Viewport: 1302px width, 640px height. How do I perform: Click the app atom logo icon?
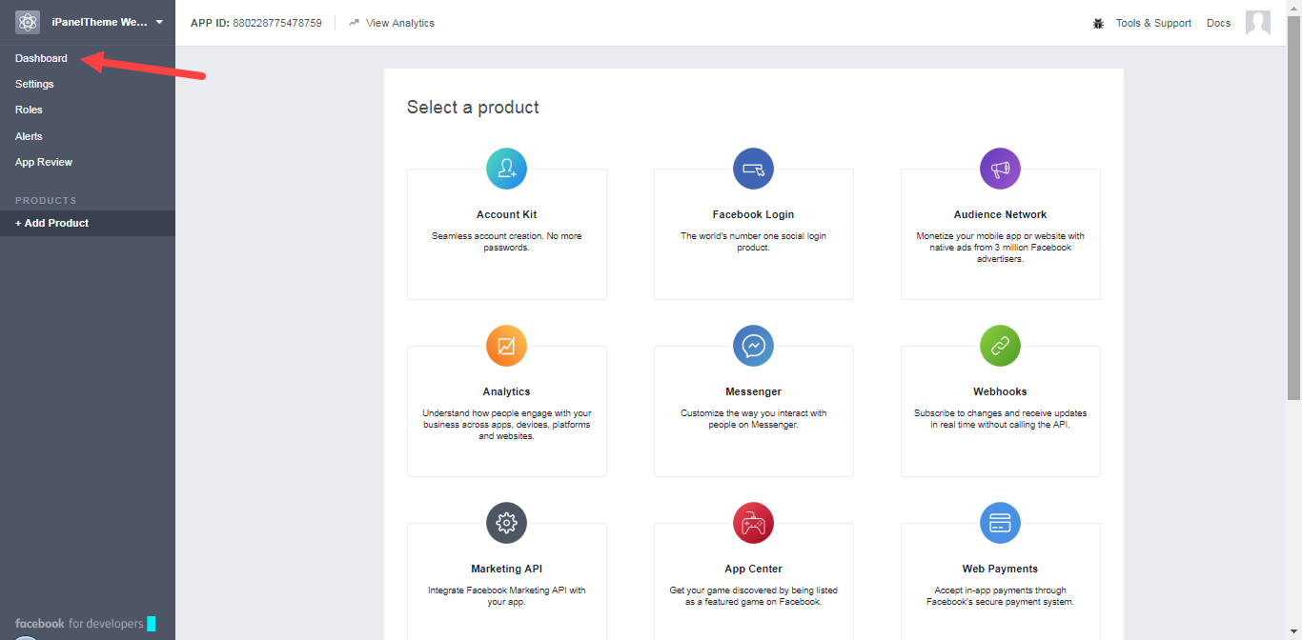(x=28, y=22)
